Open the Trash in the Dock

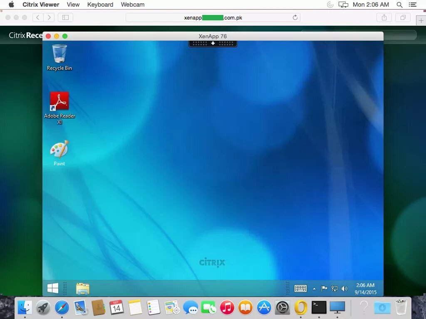[x=401, y=307]
